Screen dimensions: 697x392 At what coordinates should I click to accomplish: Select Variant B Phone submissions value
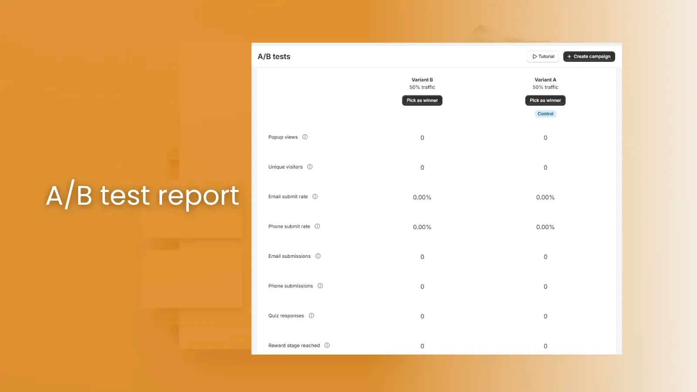pos(422,287)
